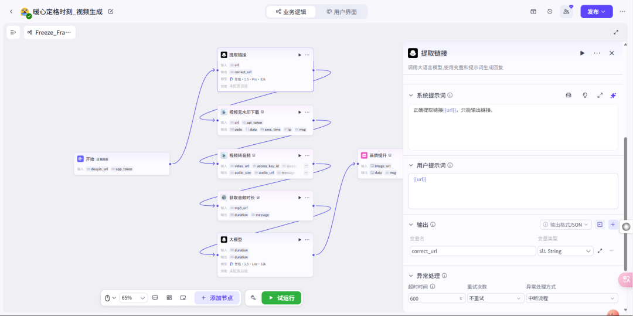Open the Freeze_Fra… workflow tab
Image resolution: width=633 pixels, height=316 pixels.
click(x=50, y=32)
